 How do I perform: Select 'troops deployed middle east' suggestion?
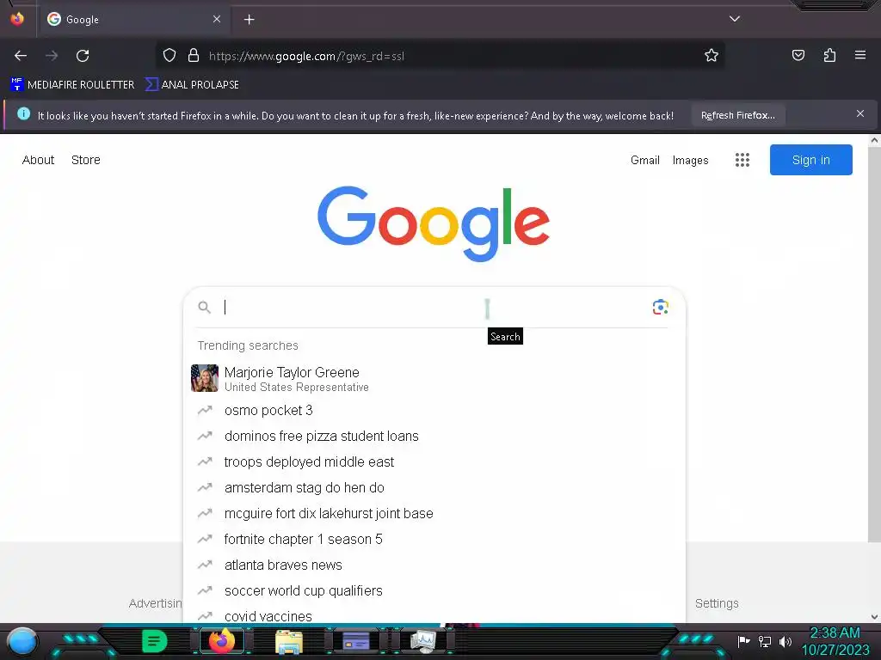click(x=434, y=461)
